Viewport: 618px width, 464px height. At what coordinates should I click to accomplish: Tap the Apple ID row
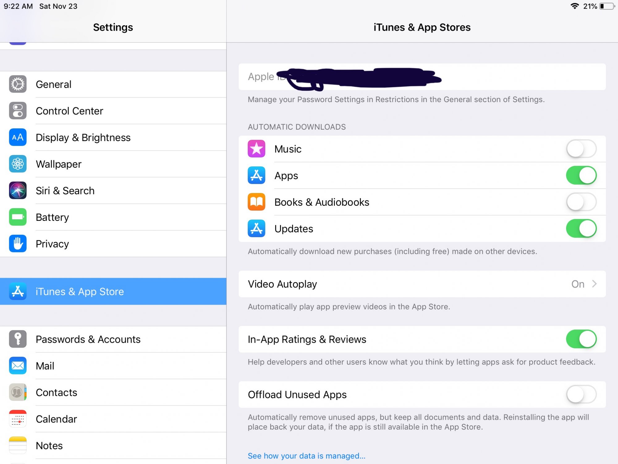click(422, 77)
